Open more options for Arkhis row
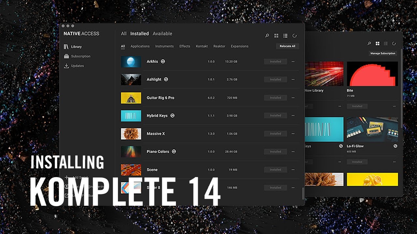 (x=293, y=61)
